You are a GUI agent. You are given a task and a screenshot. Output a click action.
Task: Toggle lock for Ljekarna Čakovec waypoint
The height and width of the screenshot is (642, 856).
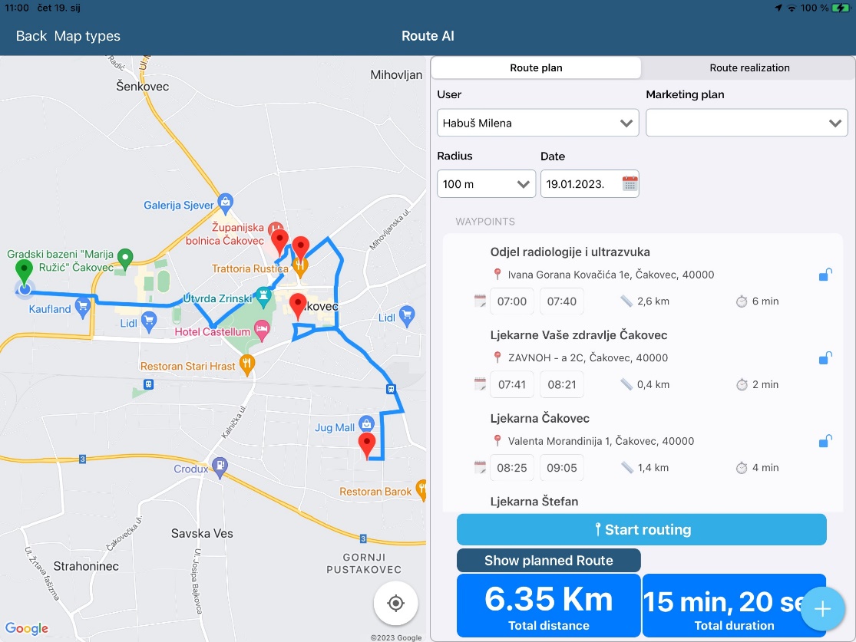[x=825, y=441]
